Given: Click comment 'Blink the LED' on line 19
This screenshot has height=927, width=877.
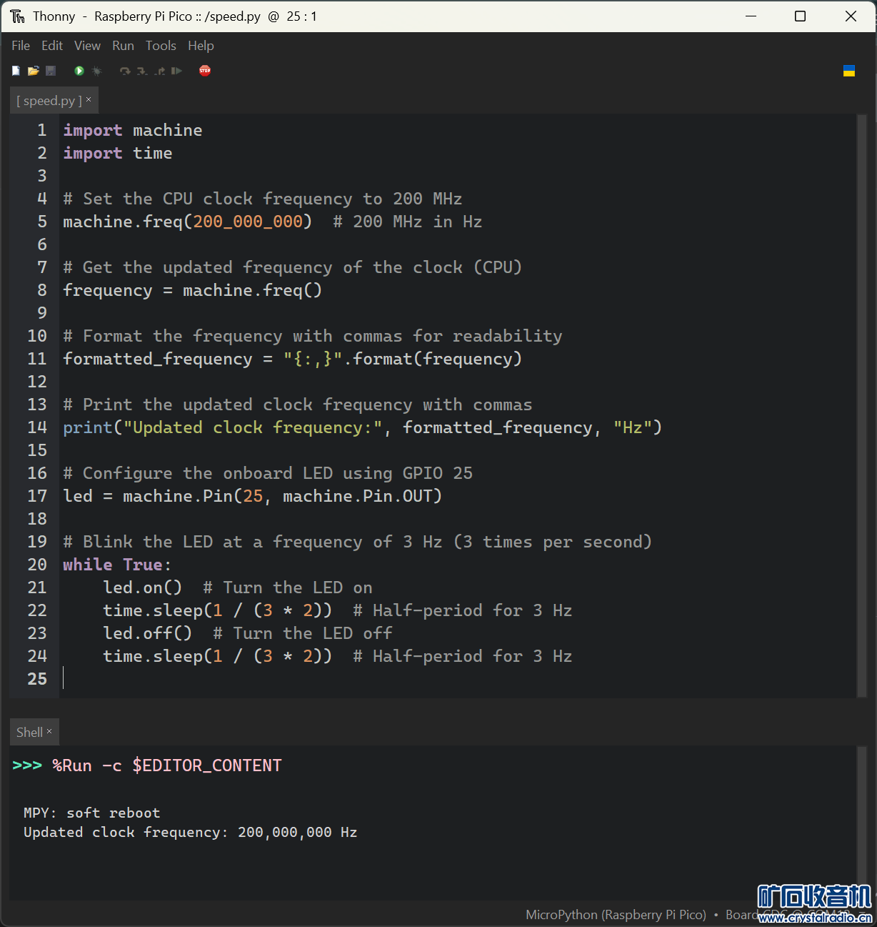Looking at the screenshot, I should tap(358, 542).
